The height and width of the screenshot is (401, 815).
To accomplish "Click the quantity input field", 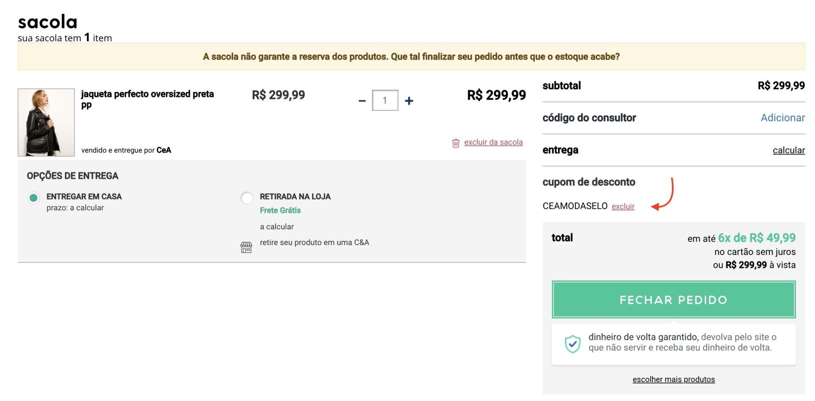I will point(385,100).
